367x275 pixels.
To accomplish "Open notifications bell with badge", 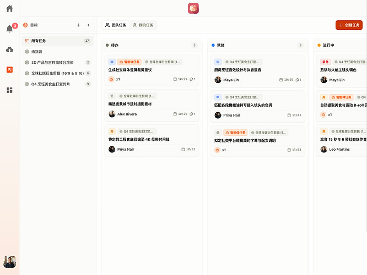I will coord(9,29).
